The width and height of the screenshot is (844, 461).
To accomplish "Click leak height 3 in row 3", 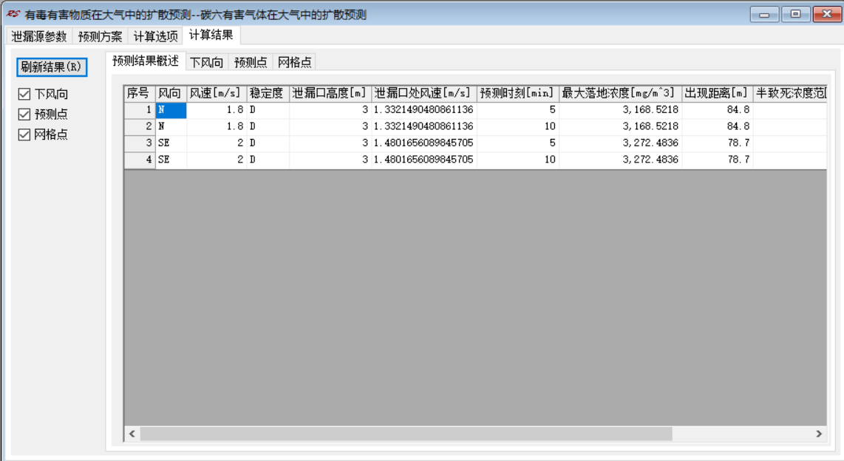I will coord(330,143).
